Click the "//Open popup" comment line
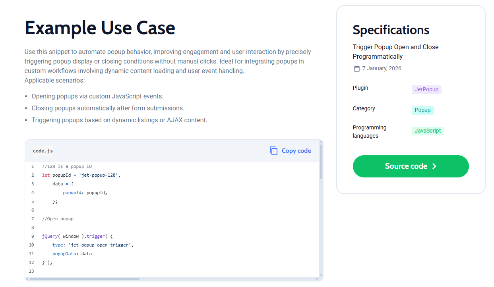Image resolution: width=494 pixels, height=287 pixels. point(58,219)
